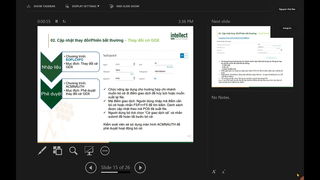Image resolution: width=320 pixels, height=180 pixels.
Task: Click the next slide preview thumbnail
Action: (x=252, y=57)
